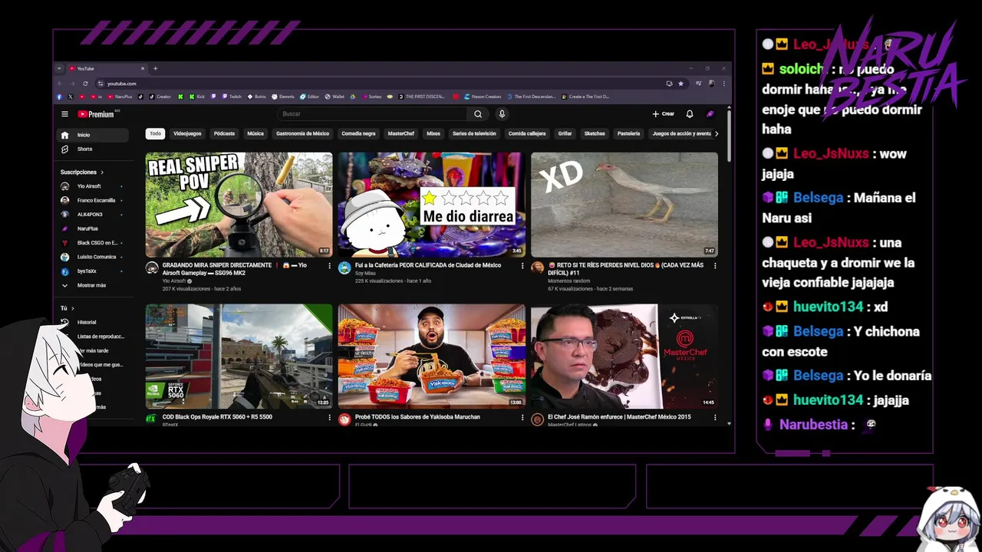Bookmark this page with star icon
Viewport: 982px width, 552px height.
pos(680,84)
